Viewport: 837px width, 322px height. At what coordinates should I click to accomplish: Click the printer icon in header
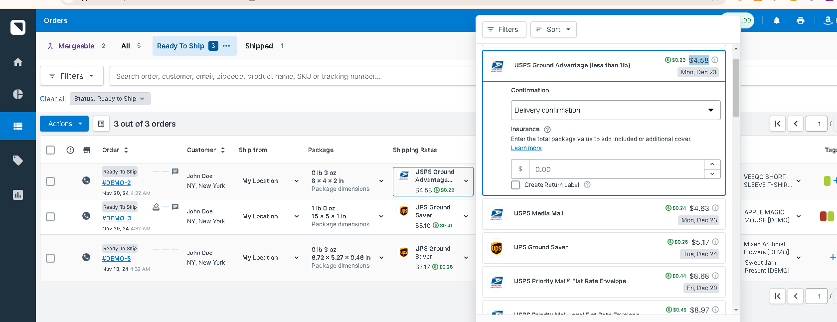point(801,20)
